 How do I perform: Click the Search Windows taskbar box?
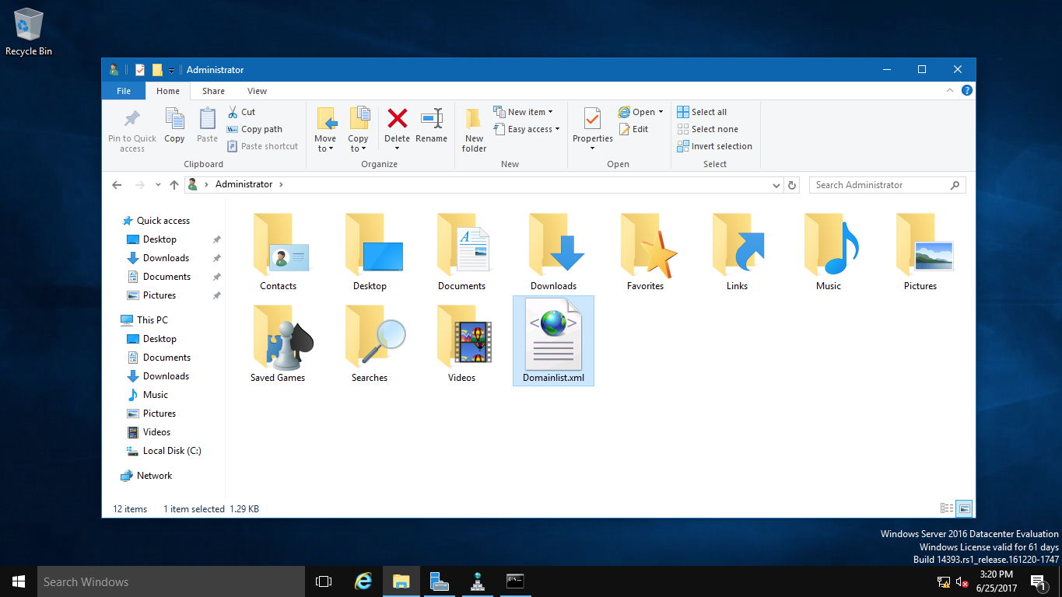point(171,581)
